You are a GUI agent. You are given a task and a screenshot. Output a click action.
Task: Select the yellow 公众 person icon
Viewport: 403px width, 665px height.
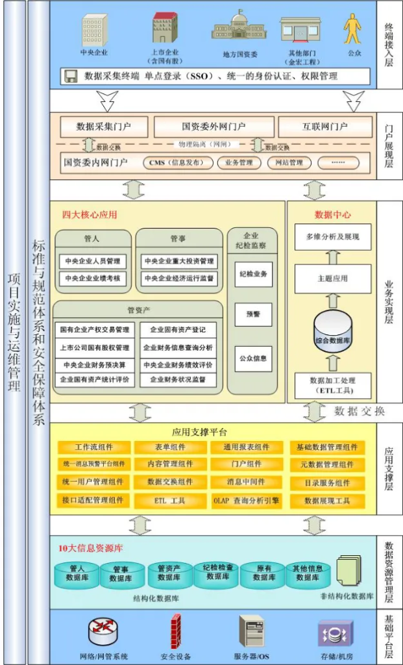pos(353,29)
